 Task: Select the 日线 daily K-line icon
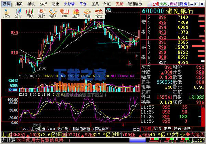(x=30, y=13)
